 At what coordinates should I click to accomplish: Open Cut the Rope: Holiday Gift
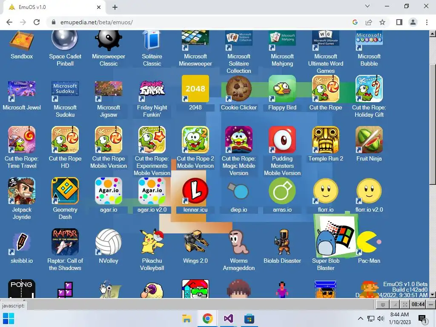[x=369, y=89]
